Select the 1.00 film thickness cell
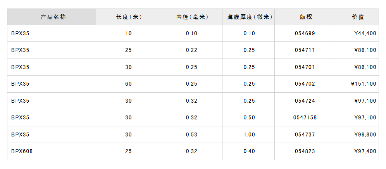The width and height of the screenshot is (386, 169). pos(249,135)
